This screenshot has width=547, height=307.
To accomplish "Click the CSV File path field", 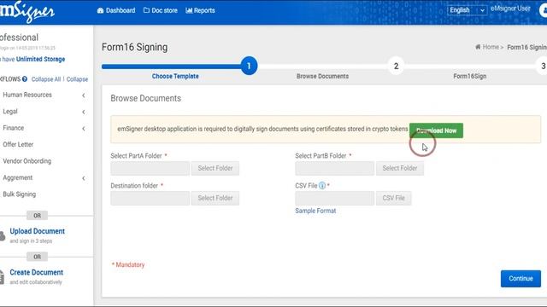I will tap(334, 198).
